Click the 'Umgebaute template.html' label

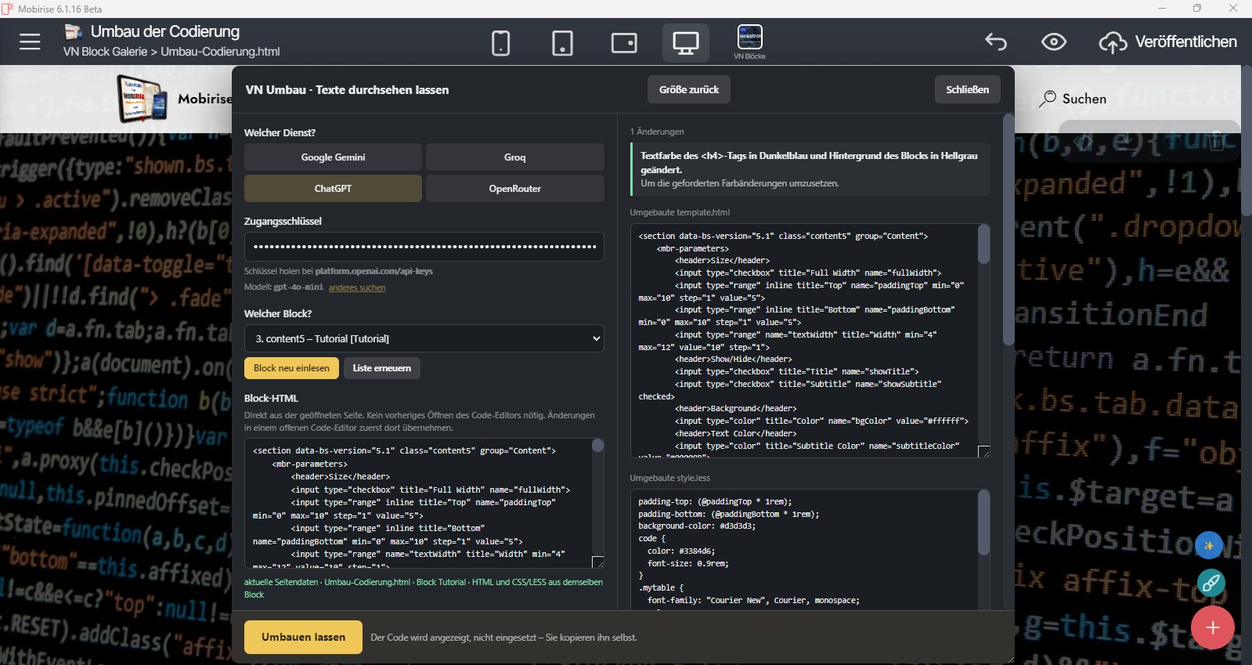point(680,212)
